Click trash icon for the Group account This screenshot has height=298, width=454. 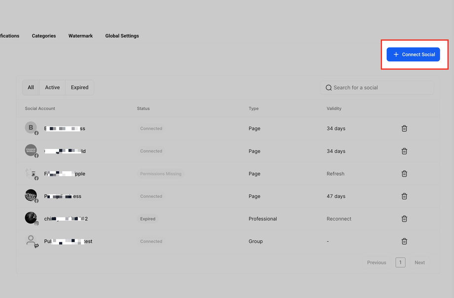coord(404,241)
